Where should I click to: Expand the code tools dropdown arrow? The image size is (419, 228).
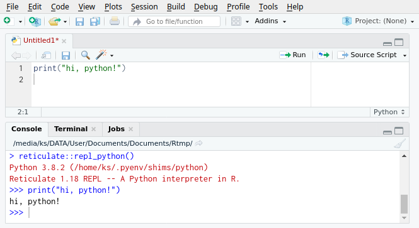pos(112,56)
